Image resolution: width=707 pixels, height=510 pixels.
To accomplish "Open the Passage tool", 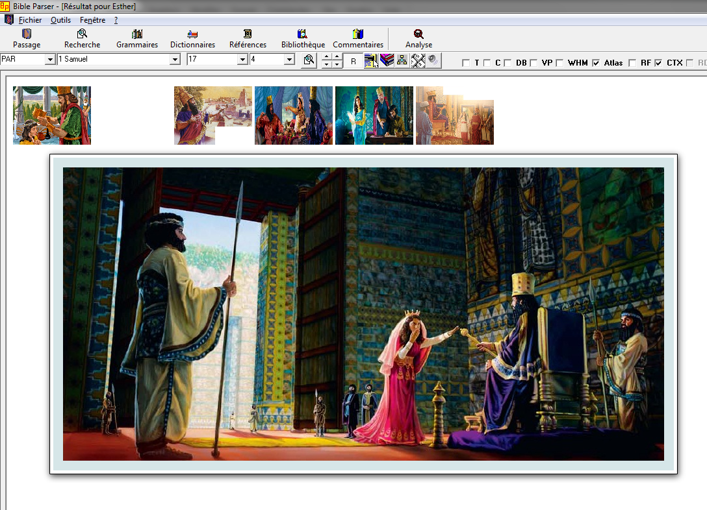I will (27, 38).
